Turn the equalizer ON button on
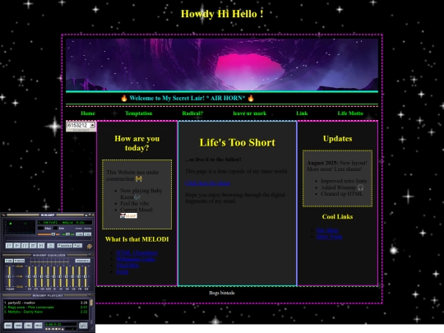This screenshot has height=333, width=444. coord(9,261)
